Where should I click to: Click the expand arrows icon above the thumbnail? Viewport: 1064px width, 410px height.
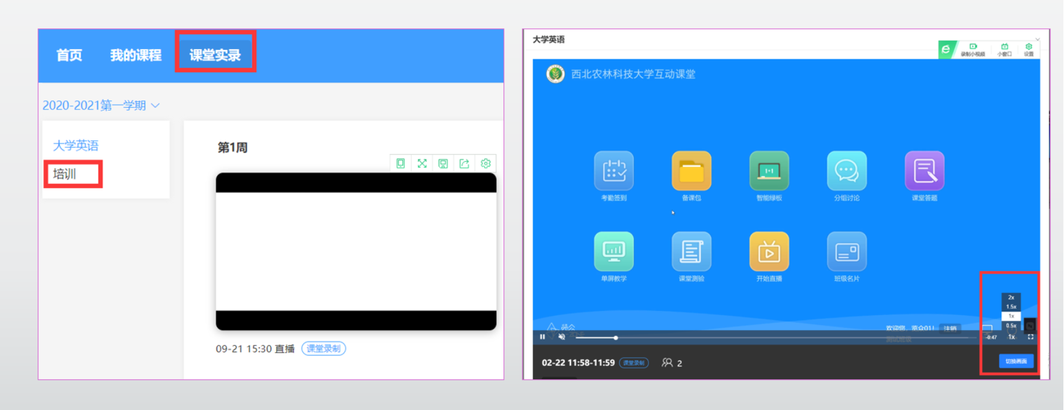coord(422,164)
